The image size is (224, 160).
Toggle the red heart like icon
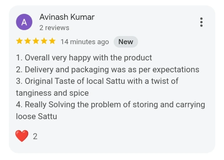coord(22,136)
